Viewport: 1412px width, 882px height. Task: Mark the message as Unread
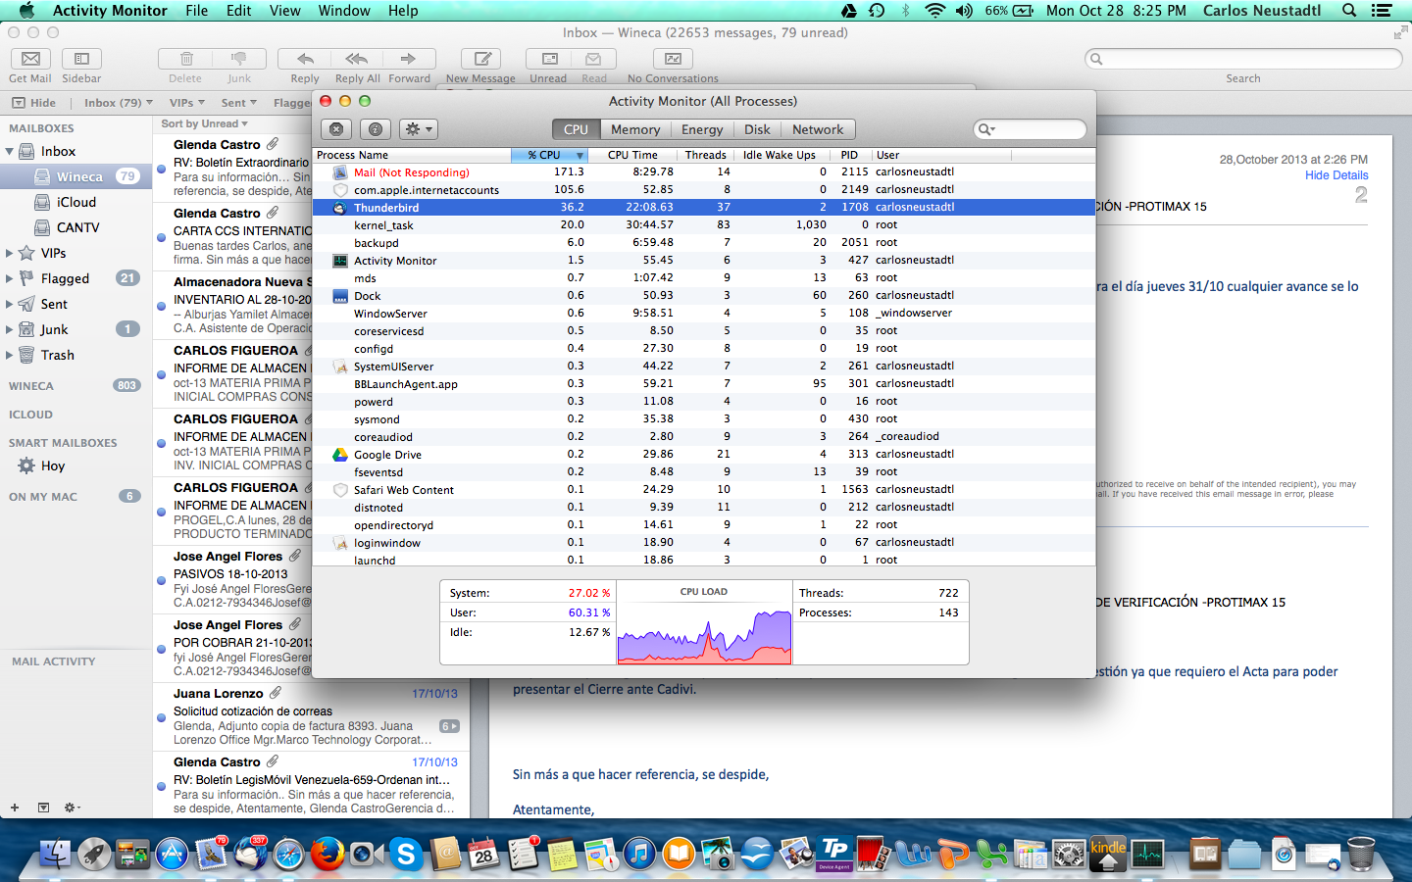549,59
